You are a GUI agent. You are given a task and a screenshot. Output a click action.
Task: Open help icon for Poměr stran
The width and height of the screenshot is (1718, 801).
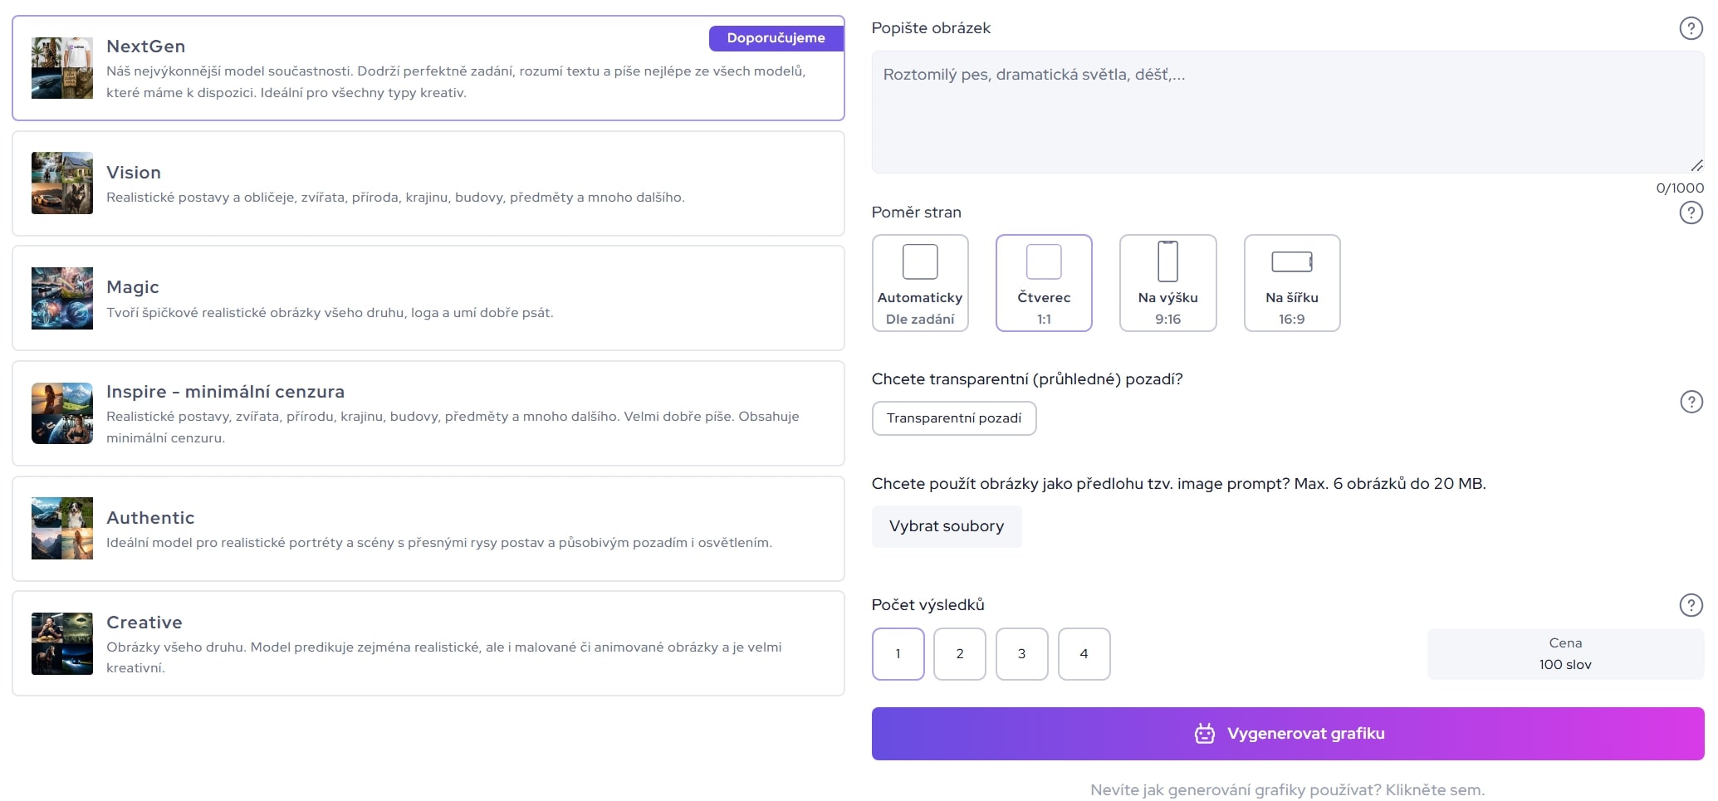pyautogui.click(x=1691, y=212)
